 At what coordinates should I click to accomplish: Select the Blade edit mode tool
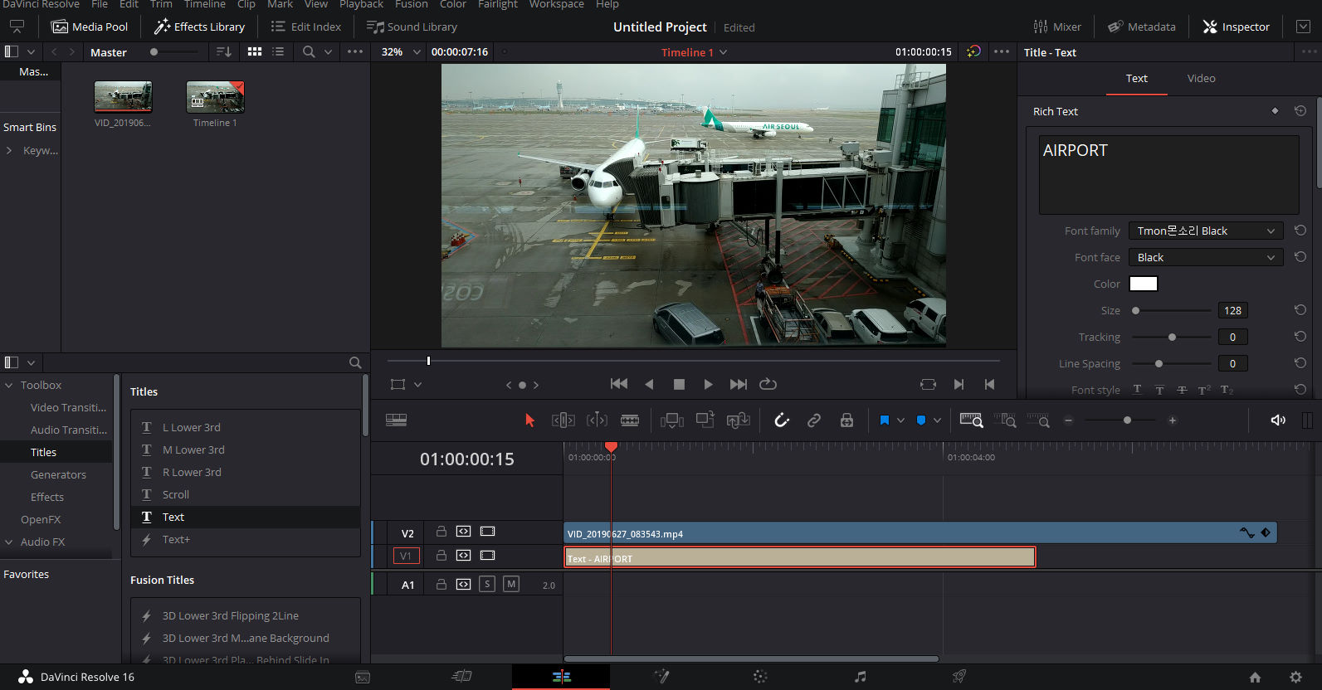coord(630,420)
